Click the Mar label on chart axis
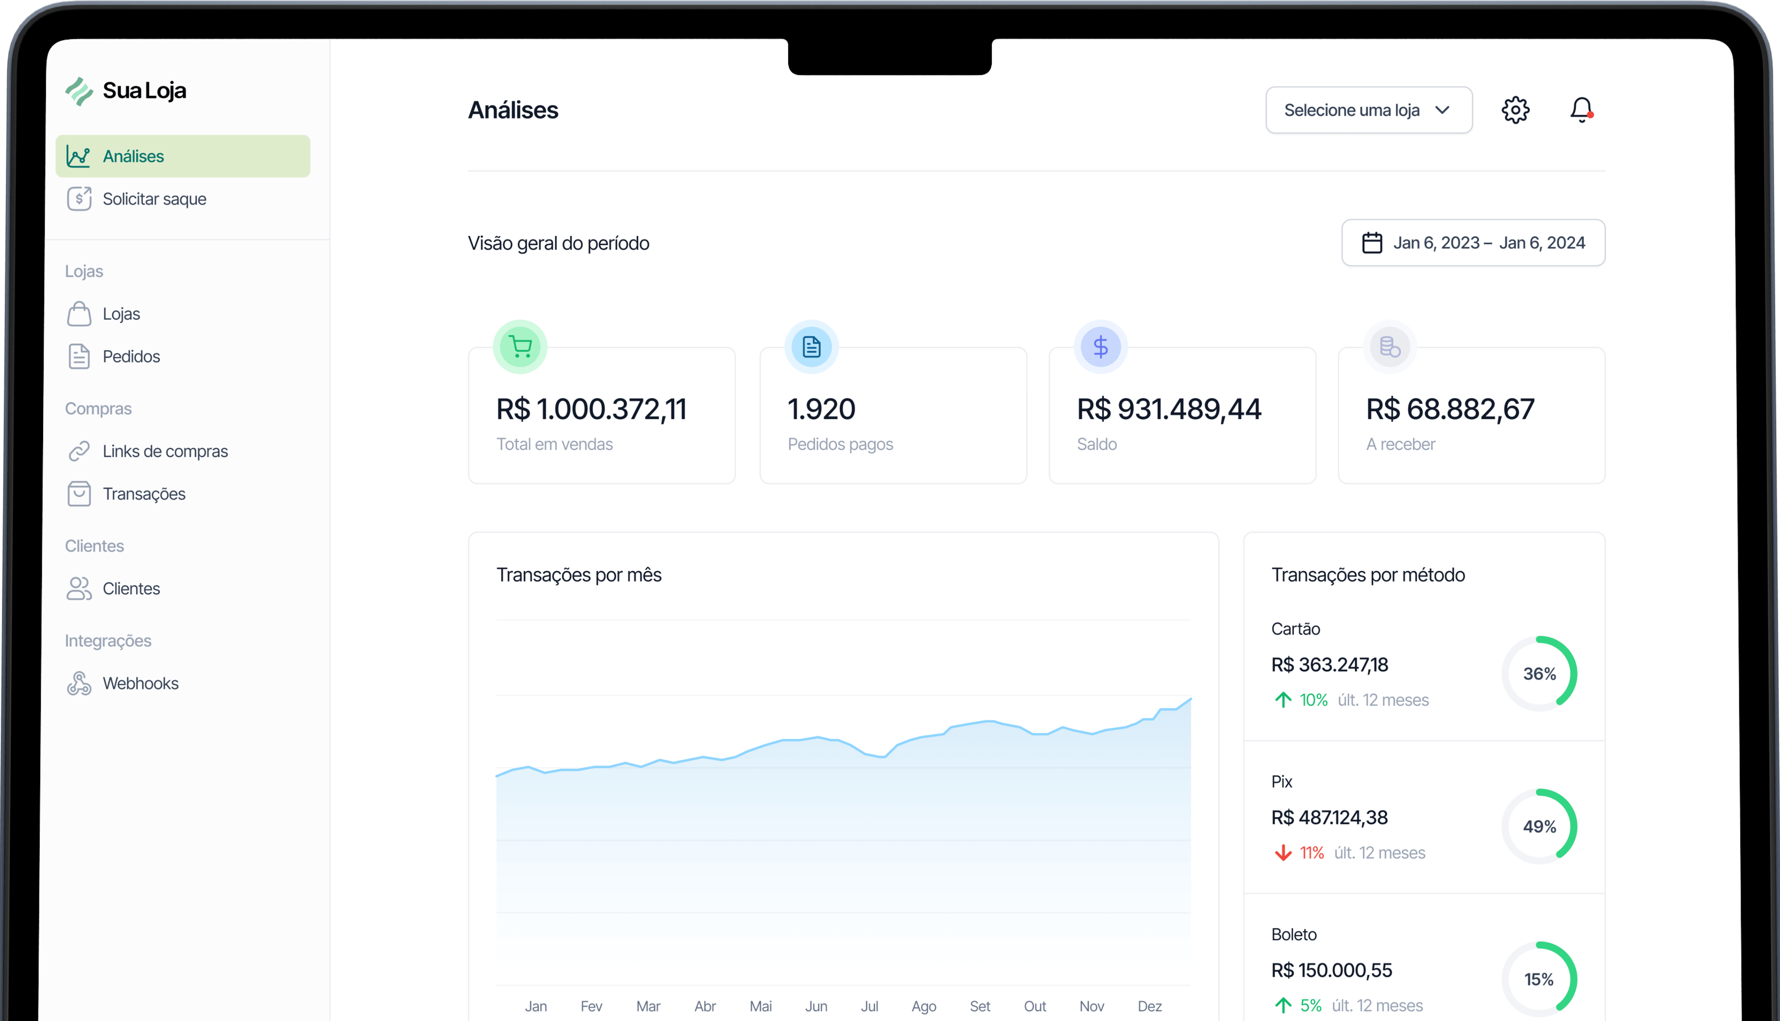The image size is (1780, 1021). point(648,1006)
